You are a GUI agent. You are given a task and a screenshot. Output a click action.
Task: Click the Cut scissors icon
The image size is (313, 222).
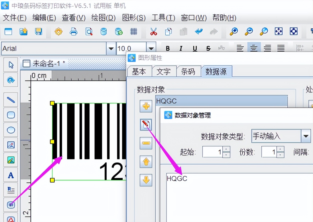(153, 31)
